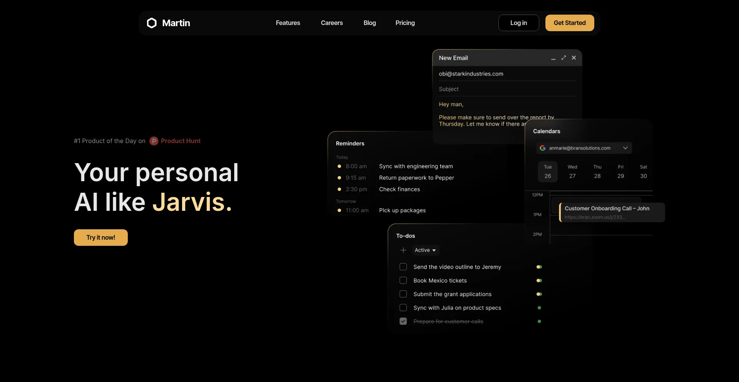This screenshot has width=739, height=382.
Task: Uncheck 'Prepare for customer calls' to-do
Action: pos(403,321)
